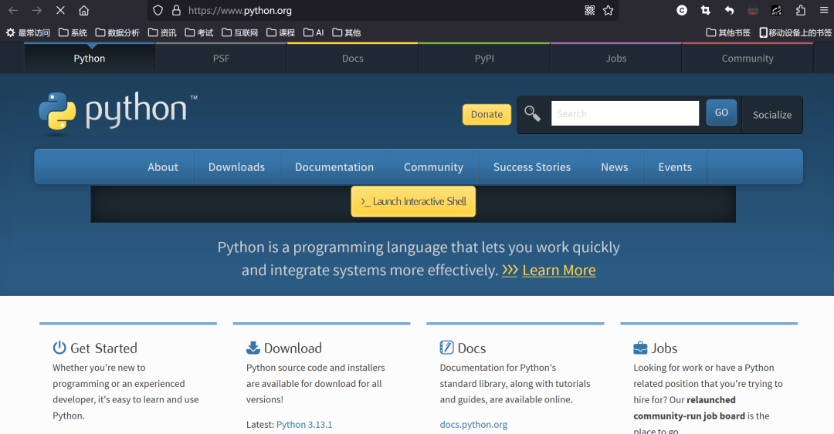834x434 pixels.
Task: Click the Download section heading
Action: pos(293,348)
